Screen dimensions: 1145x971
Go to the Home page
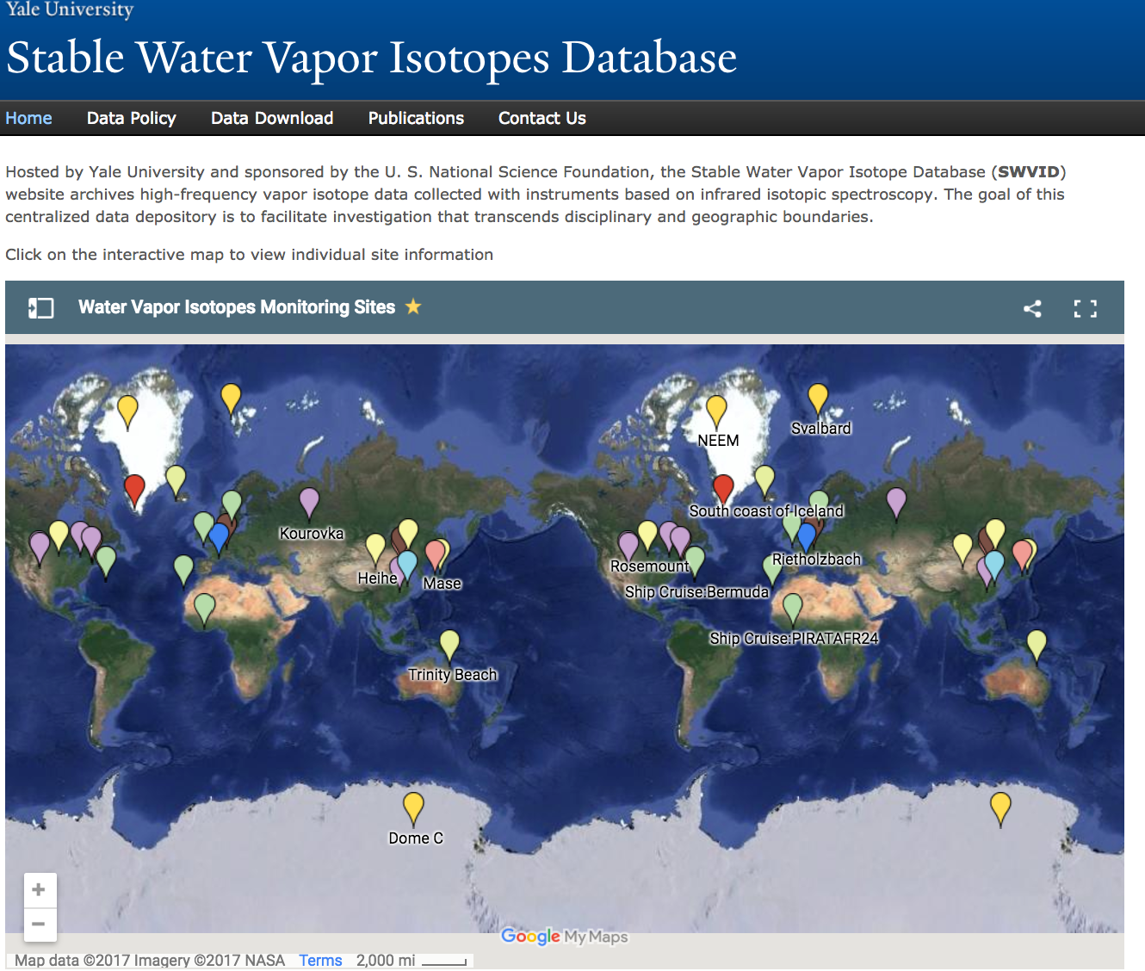[x=28, y=118]
